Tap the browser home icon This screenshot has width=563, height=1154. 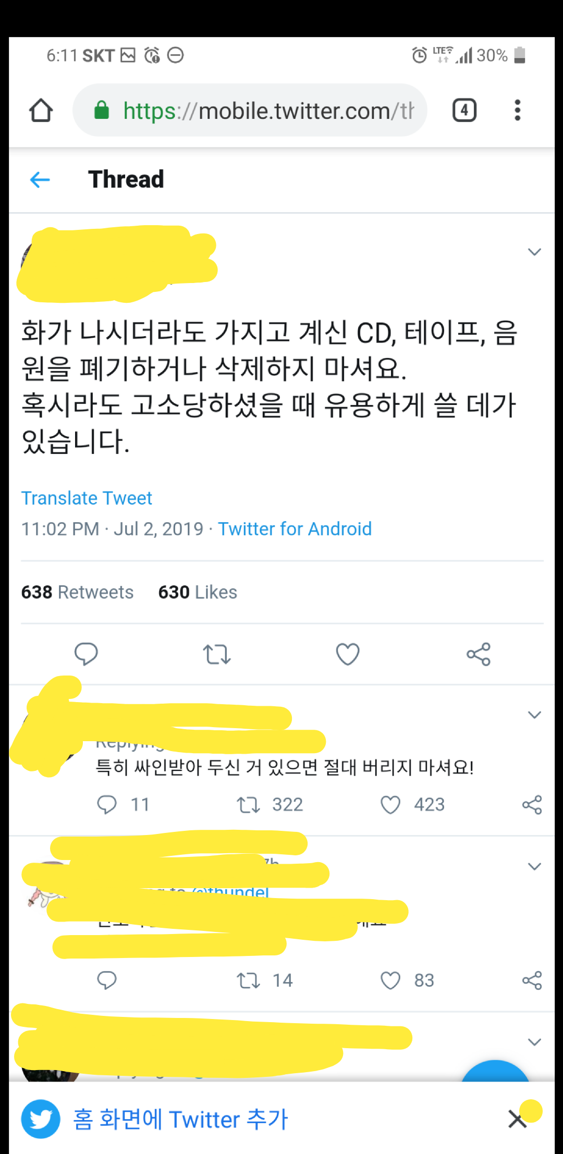pyautogui.click(x=41, y=110)
